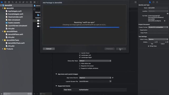The width and height of the screenshot is (169, 95).
Task: Open ViewController.swift in navigator
Action: 15,17
